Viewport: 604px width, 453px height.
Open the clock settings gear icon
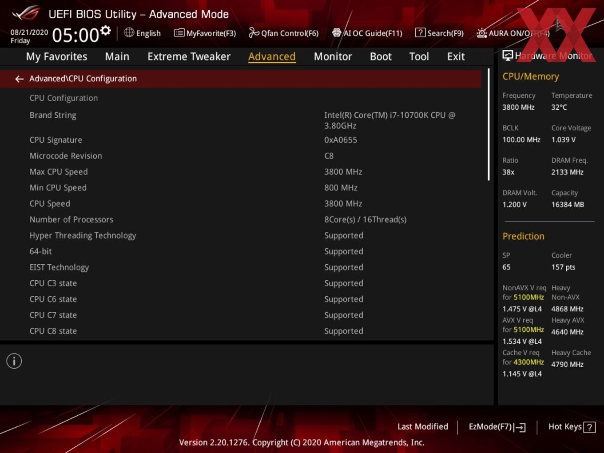(x=105, y=31)
